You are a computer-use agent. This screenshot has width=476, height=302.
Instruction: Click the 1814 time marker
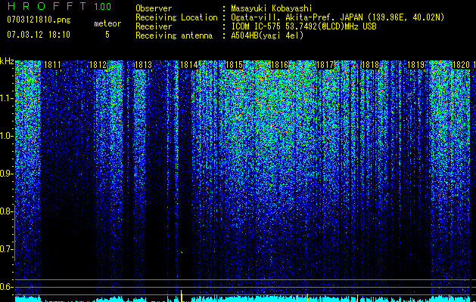[x=189, y=65]
